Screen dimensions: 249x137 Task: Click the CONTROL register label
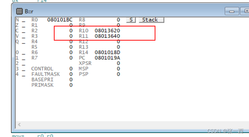(42, 68)
